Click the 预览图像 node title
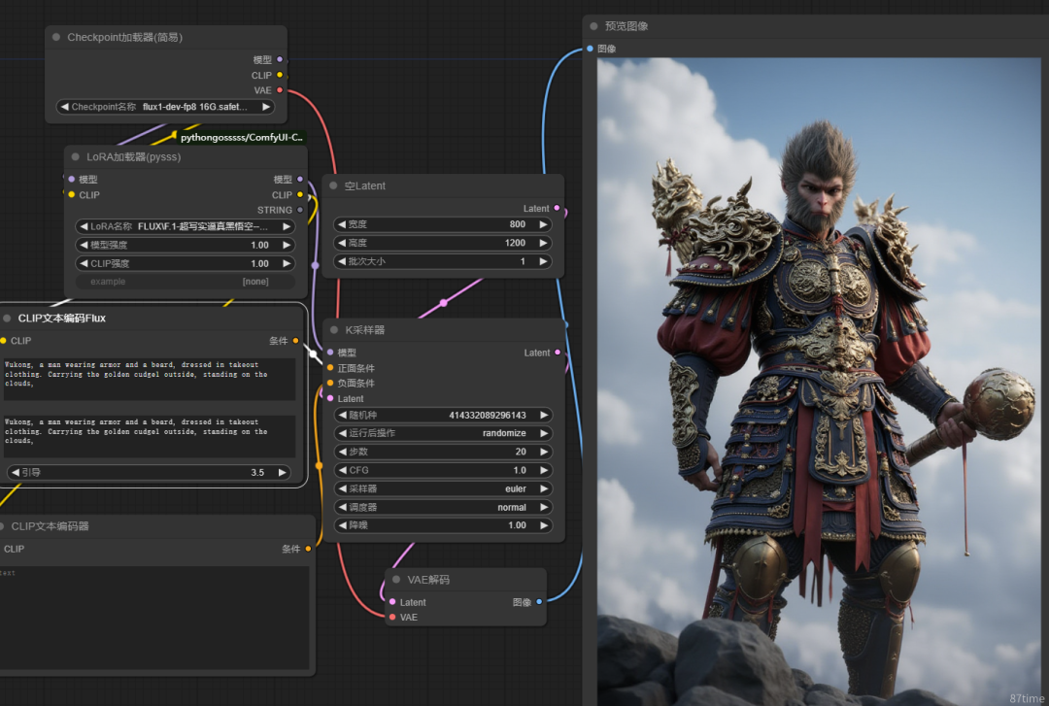 pos(626,26)
